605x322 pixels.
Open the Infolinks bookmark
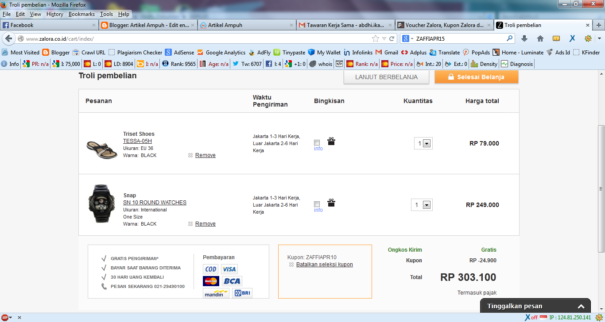(x=358, y=52)
